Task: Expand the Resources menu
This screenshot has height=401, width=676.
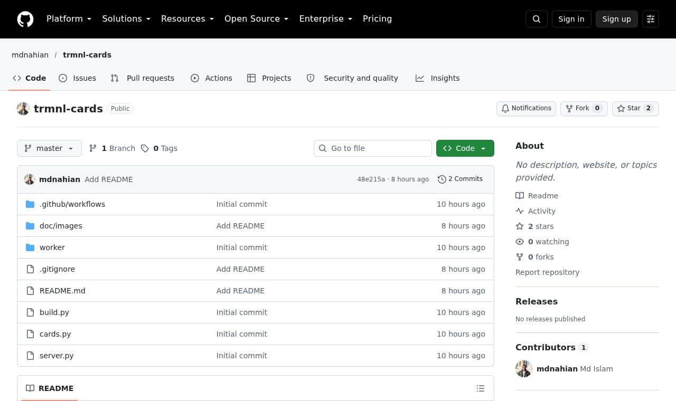Action: pos(187,18)
